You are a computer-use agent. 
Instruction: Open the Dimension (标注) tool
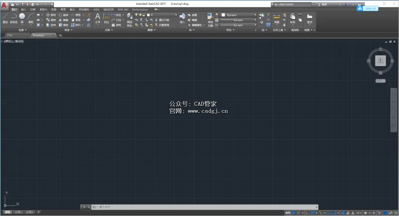106,18
